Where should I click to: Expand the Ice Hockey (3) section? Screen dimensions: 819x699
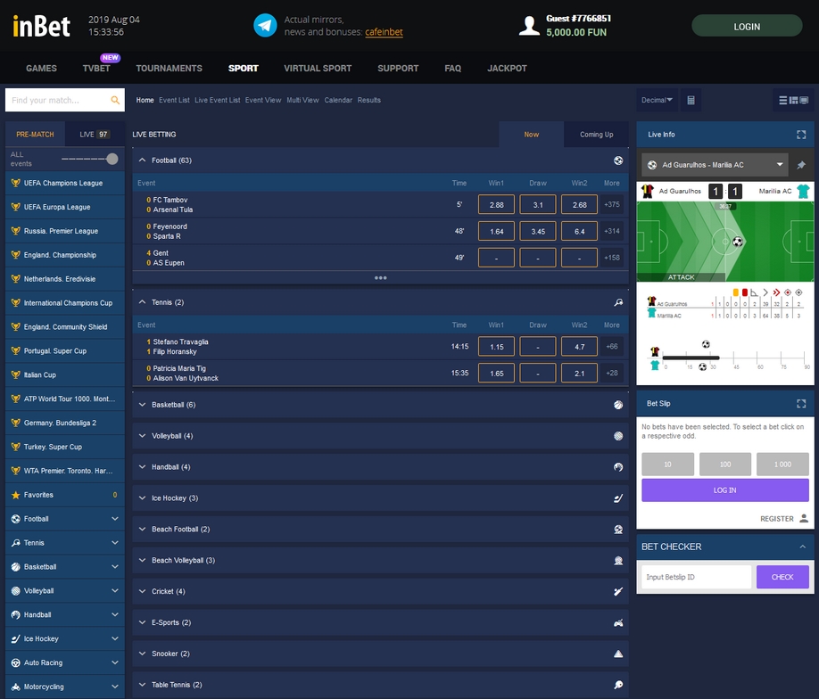pyautogui.click(x=142, y=498)
